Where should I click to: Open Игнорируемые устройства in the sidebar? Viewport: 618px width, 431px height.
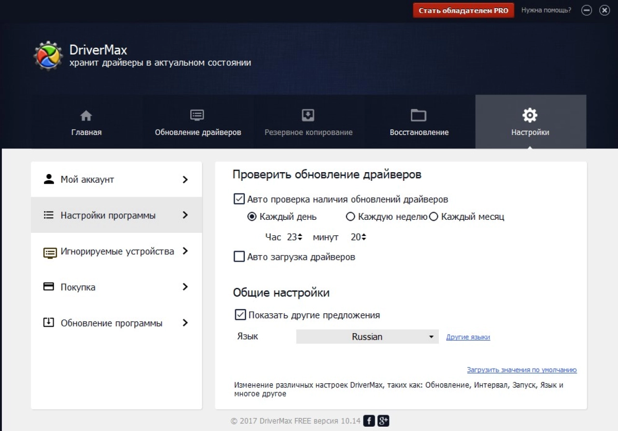coord(116,251)
